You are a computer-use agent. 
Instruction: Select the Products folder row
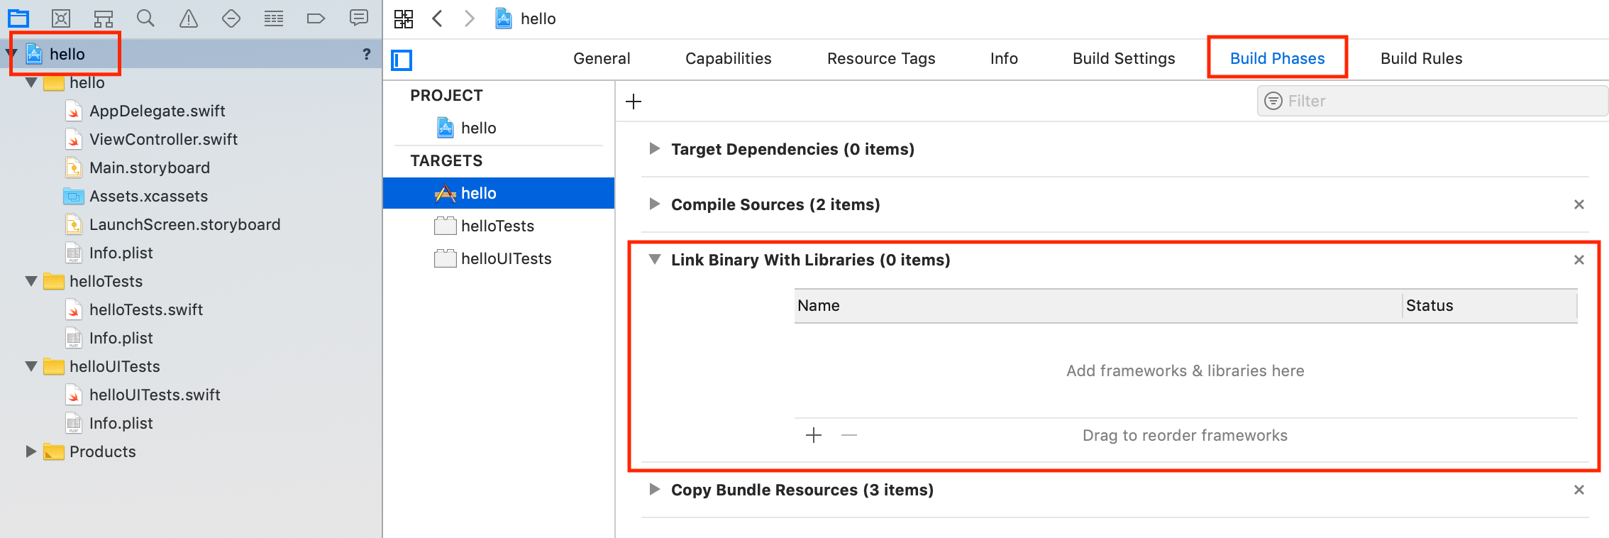191,451
